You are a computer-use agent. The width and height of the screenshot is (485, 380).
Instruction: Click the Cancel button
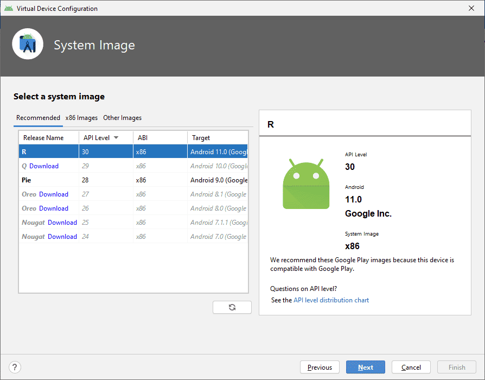pyautogui.click(x=411, y=367)
